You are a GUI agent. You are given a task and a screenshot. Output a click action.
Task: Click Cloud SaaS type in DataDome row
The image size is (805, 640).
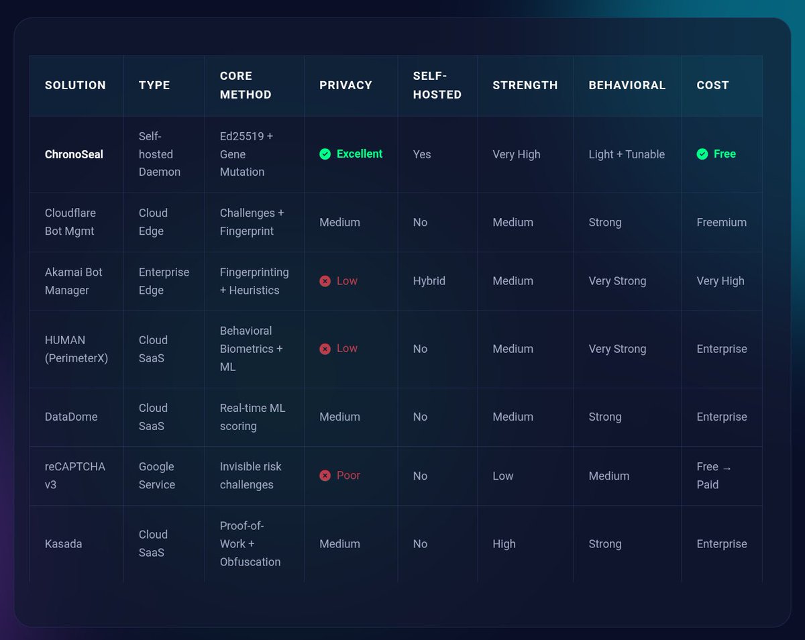point(153,417)
